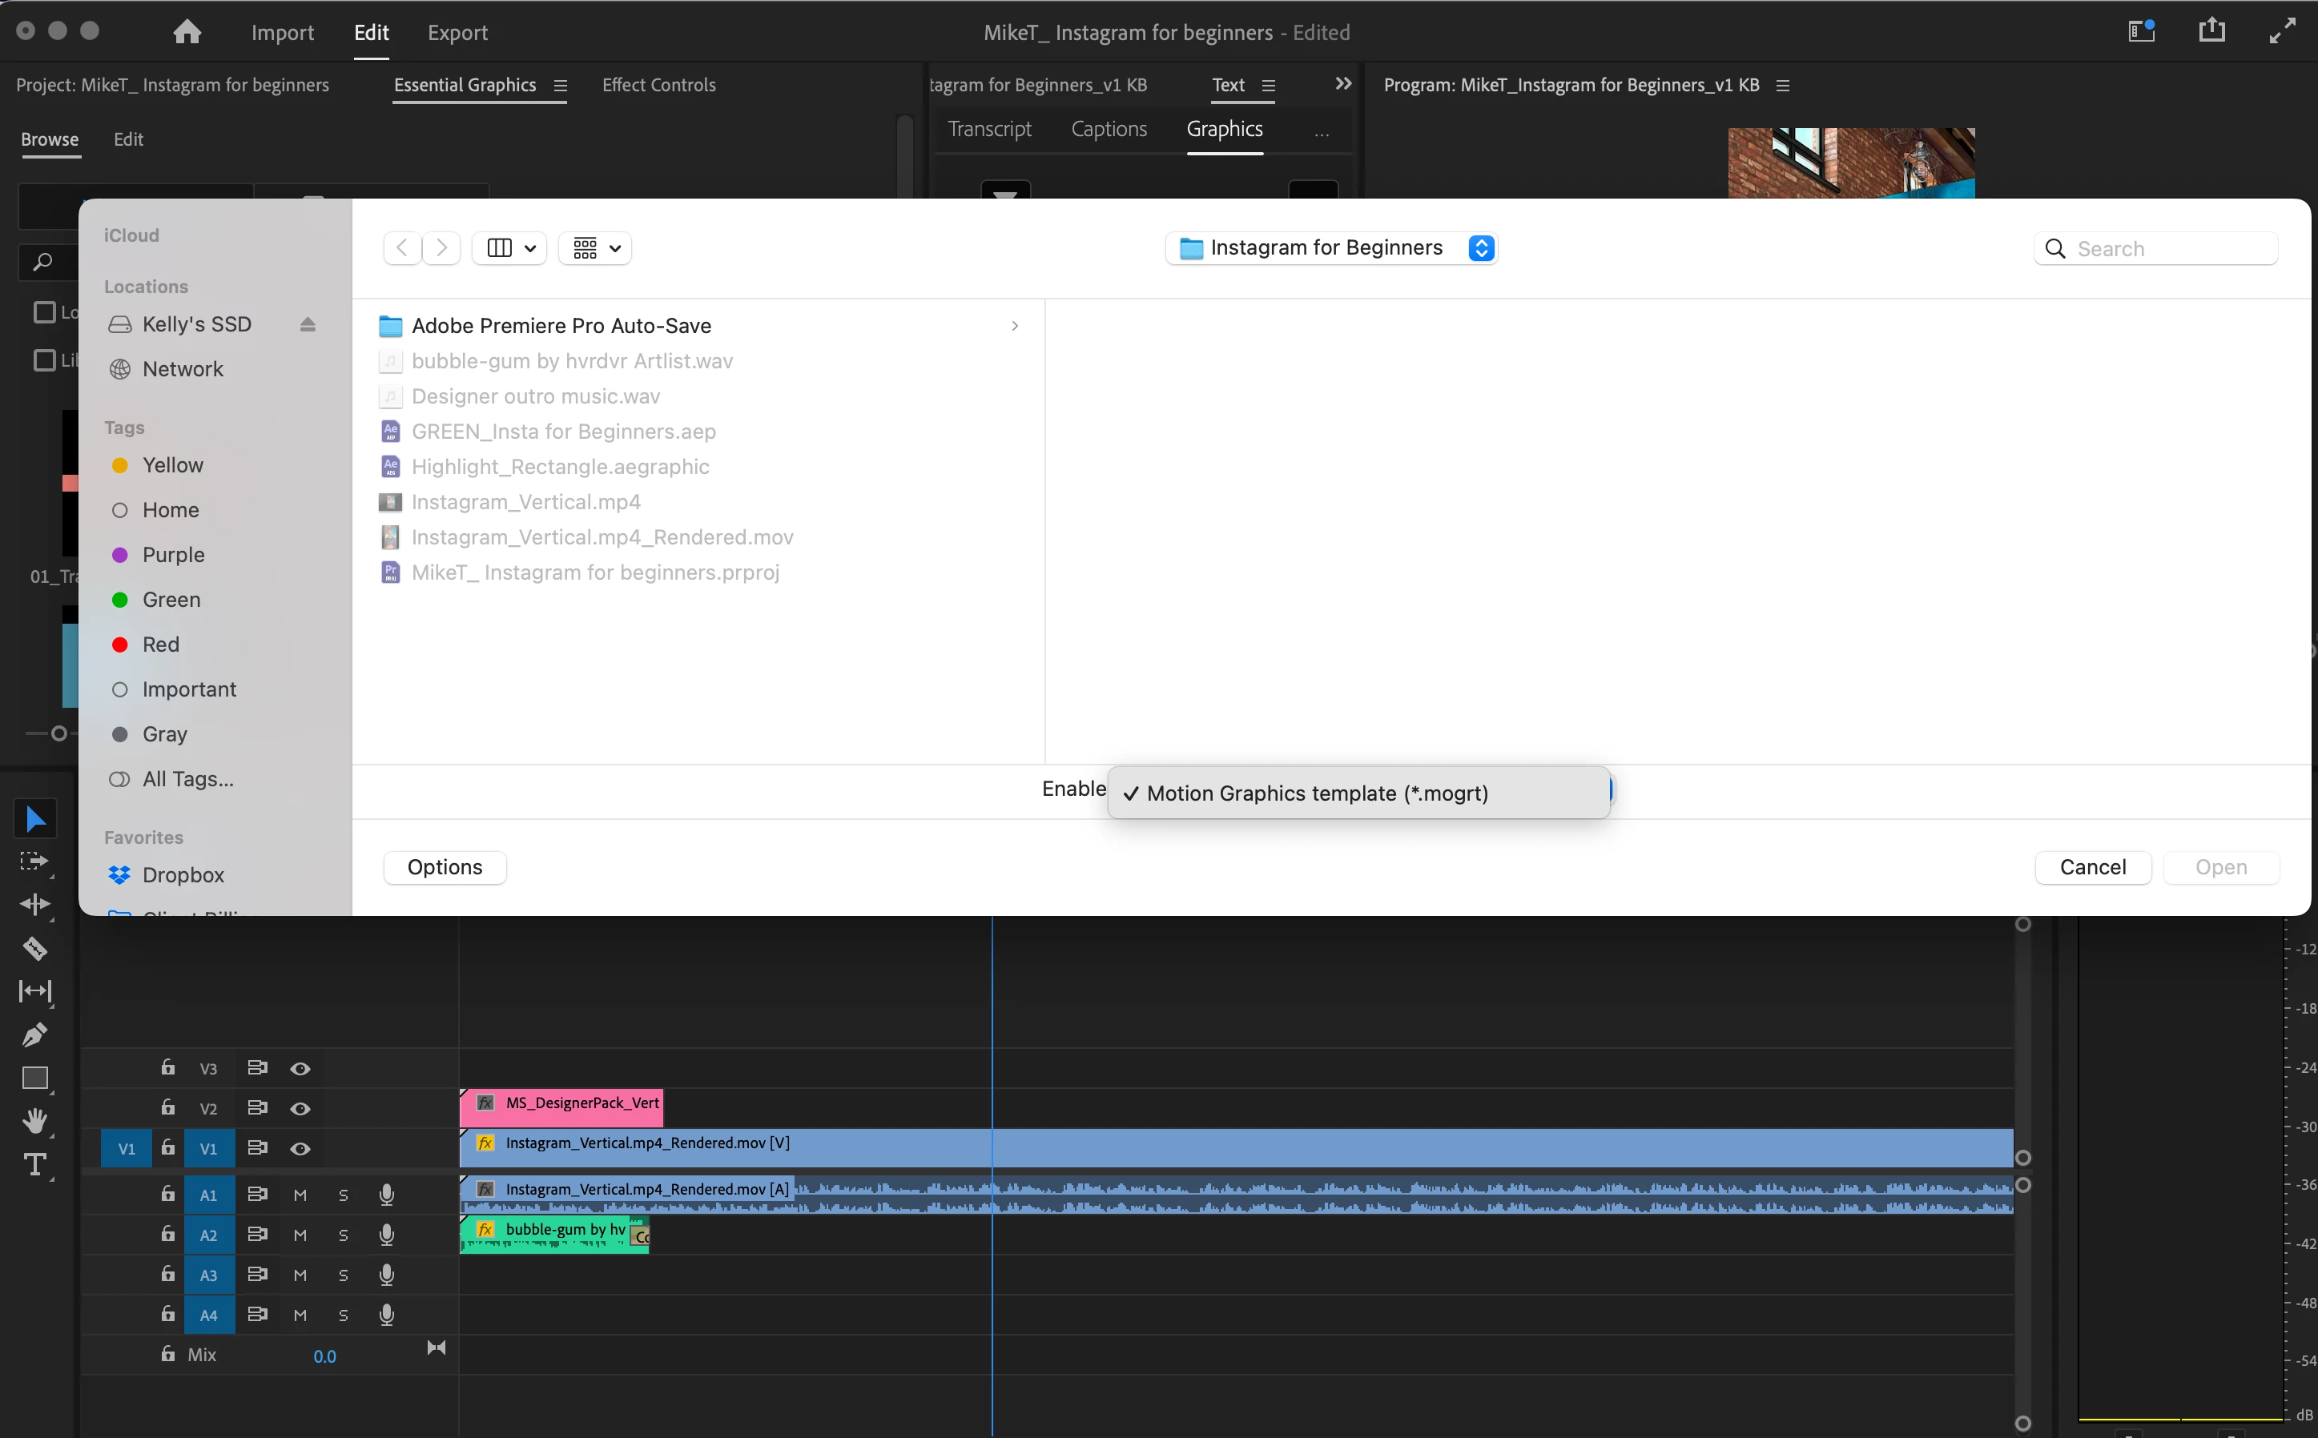Eject Kelly's SSD drive

(x=308, y=324)
